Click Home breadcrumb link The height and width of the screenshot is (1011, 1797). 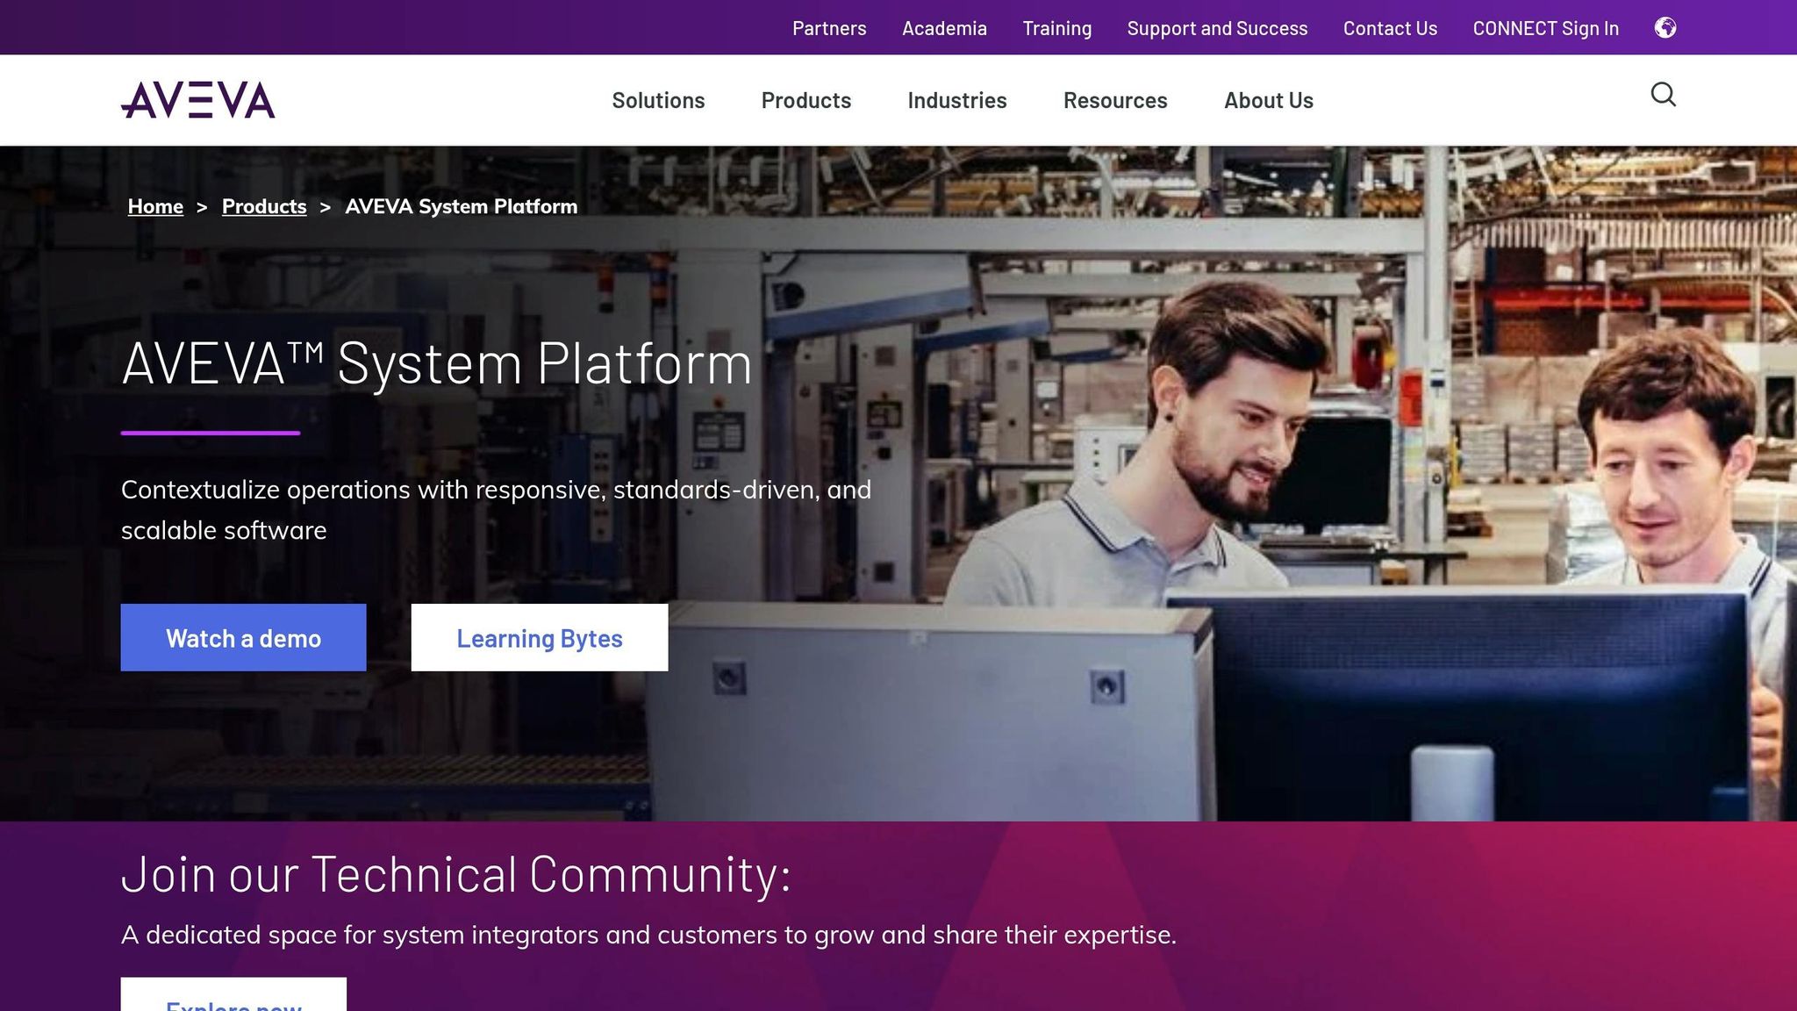point(155,207)
